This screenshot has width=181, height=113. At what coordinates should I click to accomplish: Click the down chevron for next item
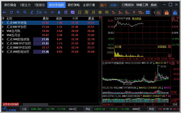[52, 12]
